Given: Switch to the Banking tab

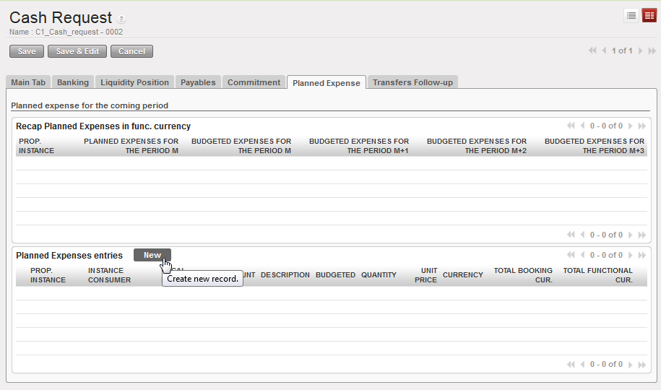Looking at the screenshot, I should click(73, 82).
